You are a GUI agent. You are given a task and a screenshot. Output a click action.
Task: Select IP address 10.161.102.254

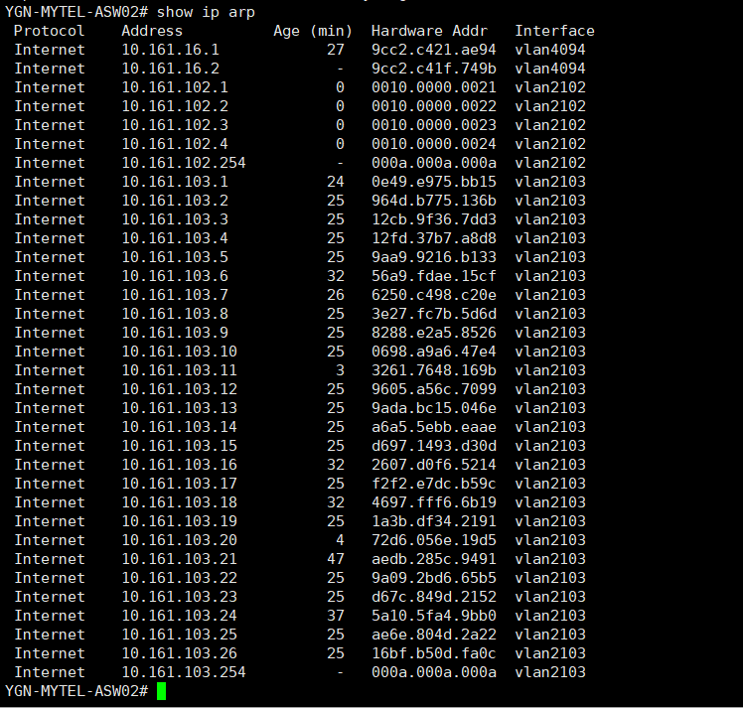coord(184,163)
